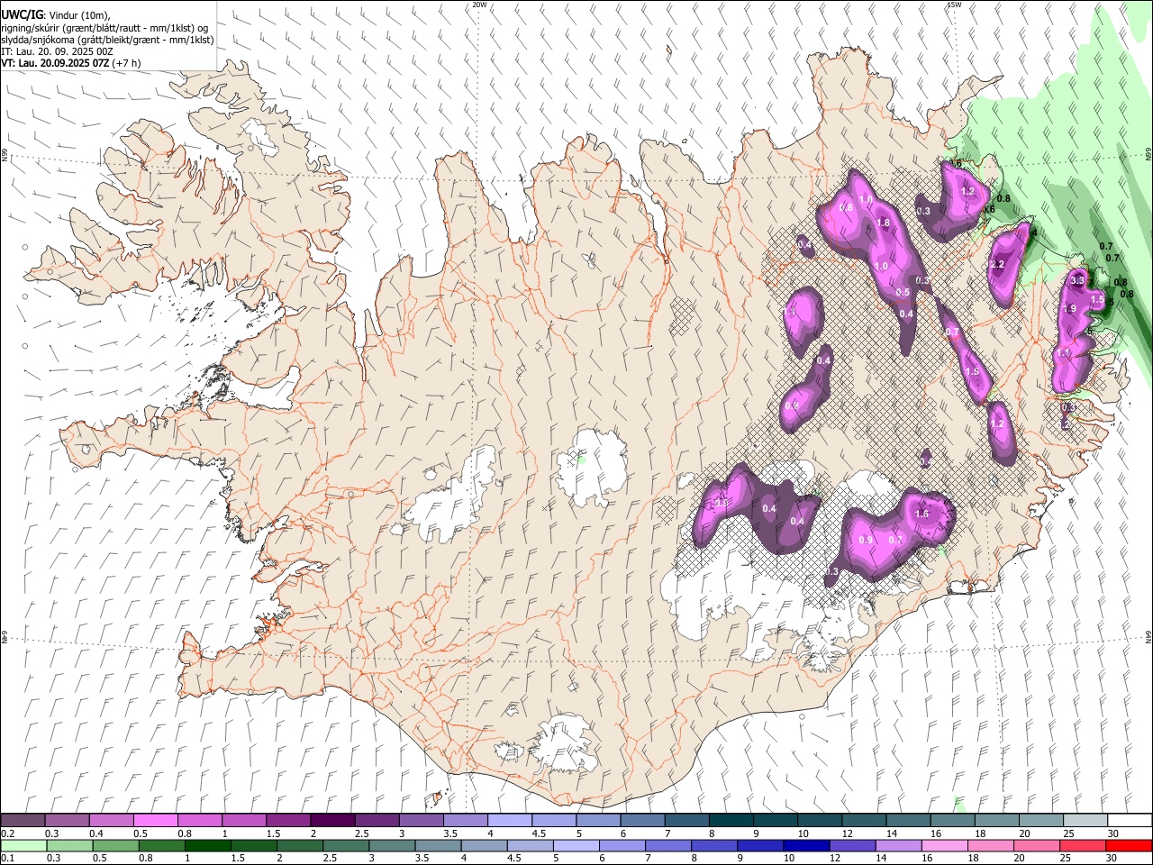1153x865 pixels.
Task: Click the '3.3' snowfall value on the map
Action: 1076,281
